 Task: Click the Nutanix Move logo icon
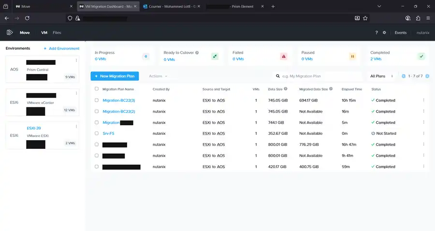pyautogui.click(x=10, y=32)
